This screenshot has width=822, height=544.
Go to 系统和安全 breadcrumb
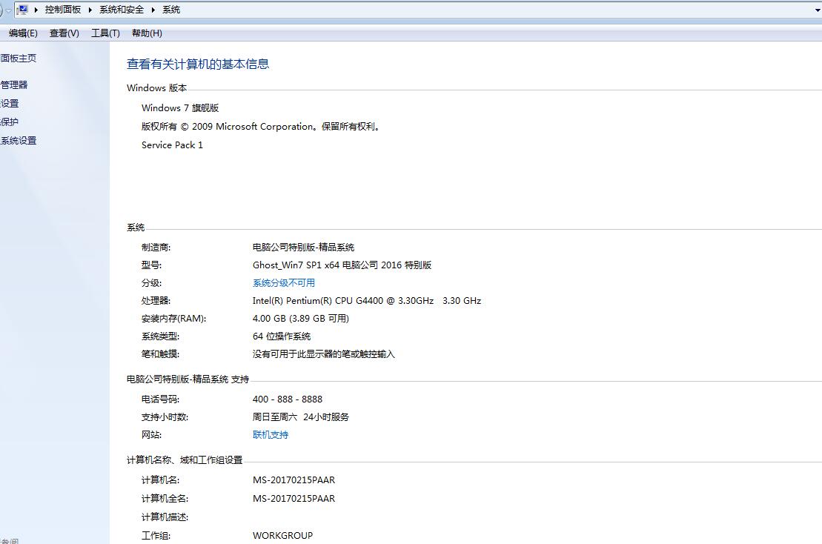point(122,10)
